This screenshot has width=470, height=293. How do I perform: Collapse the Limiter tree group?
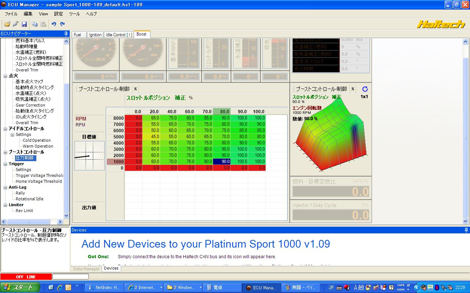(6, 205)
